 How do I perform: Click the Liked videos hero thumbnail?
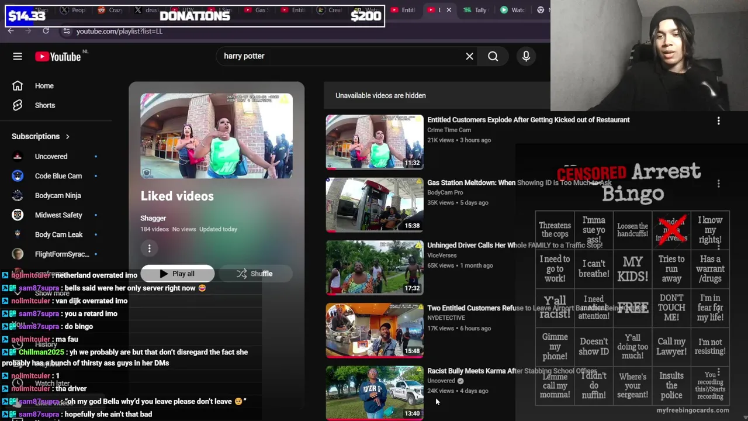point(216,136)
